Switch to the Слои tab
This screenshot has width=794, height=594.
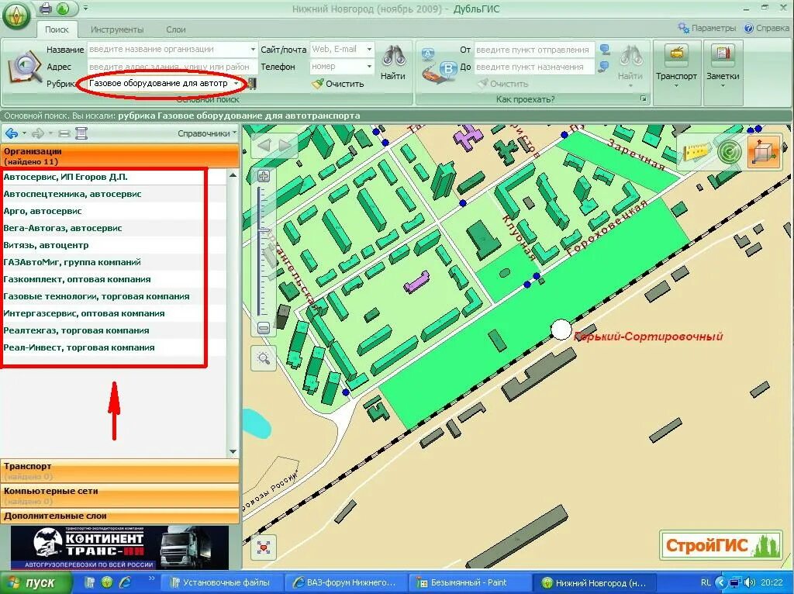coord(176,29)
